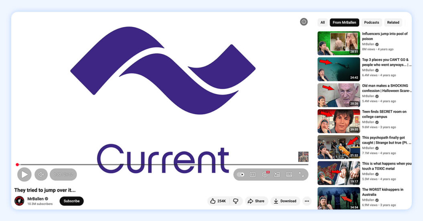Select the Podcasts filter tab
This screenshot has height=221, width=423.
[372, 22]
